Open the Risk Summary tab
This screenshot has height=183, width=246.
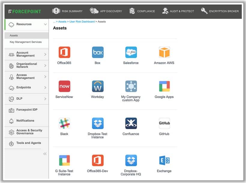[67, 11]
